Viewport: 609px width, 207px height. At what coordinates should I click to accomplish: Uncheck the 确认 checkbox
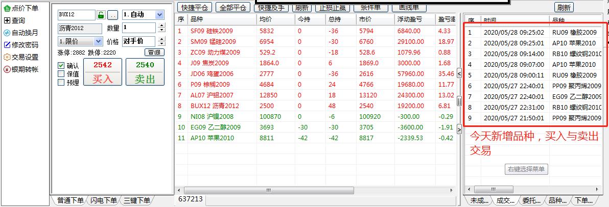coord(61,65)
